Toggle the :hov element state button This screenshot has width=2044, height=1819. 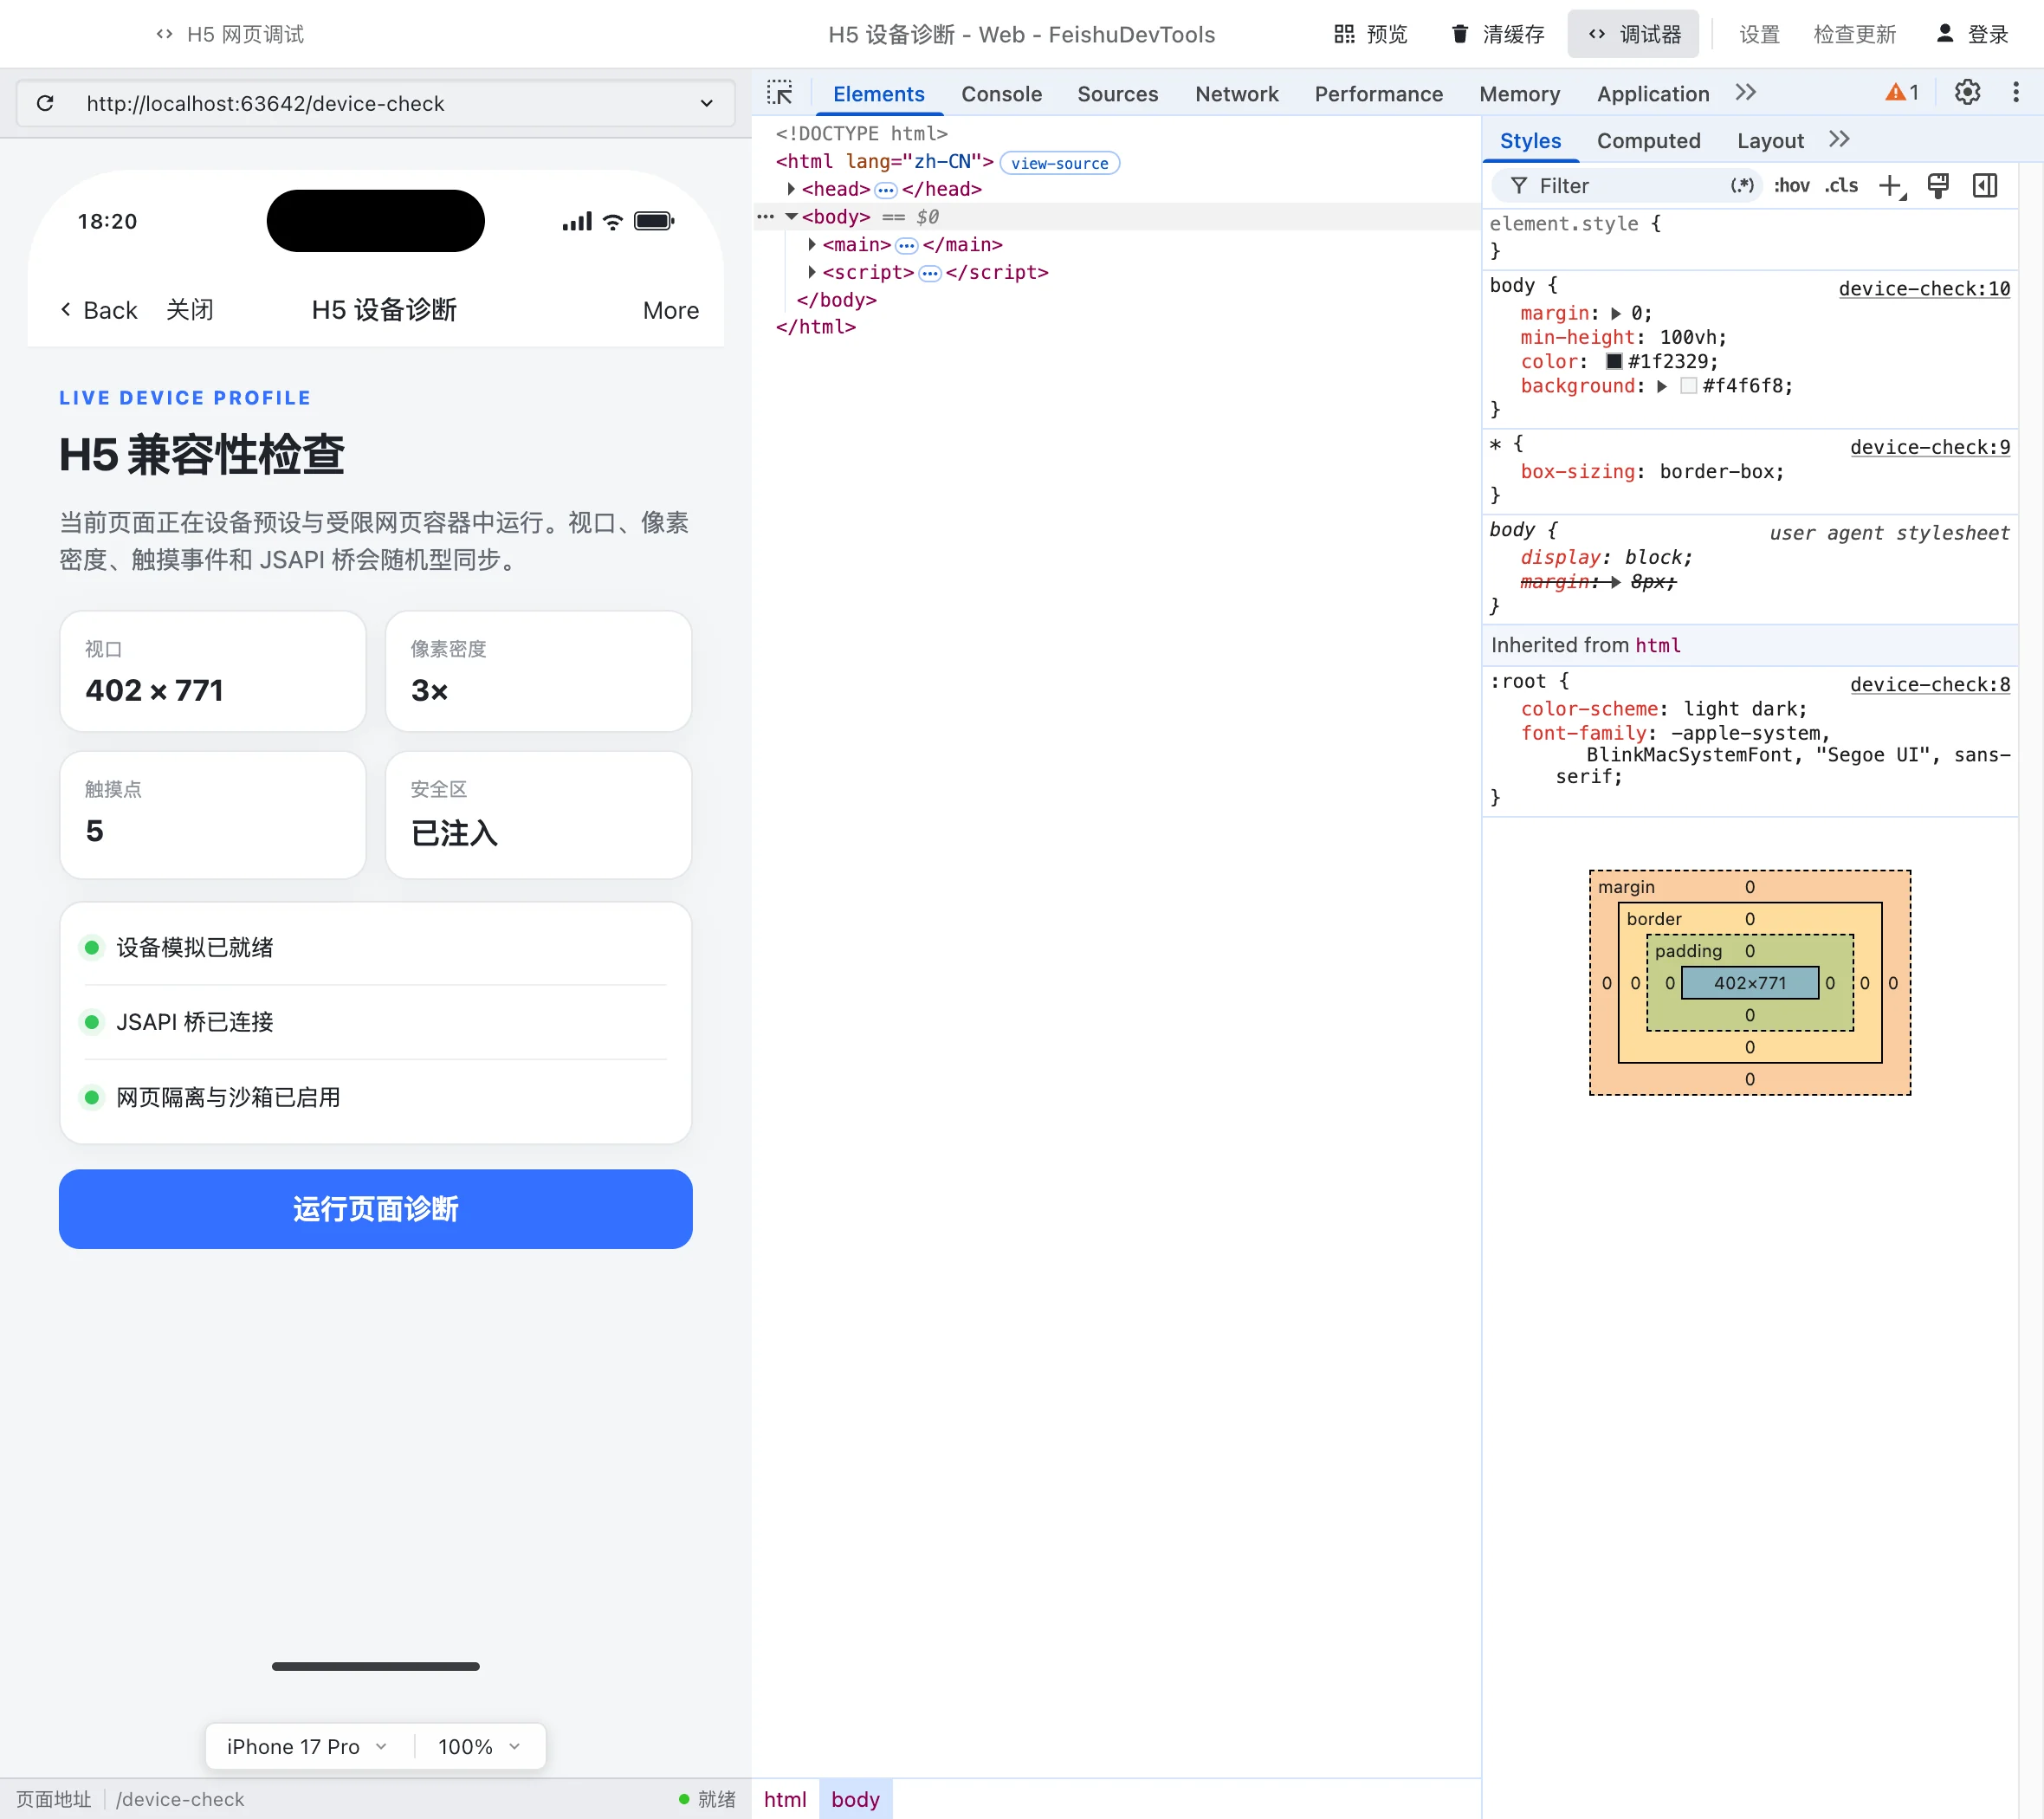point(1791,186)
